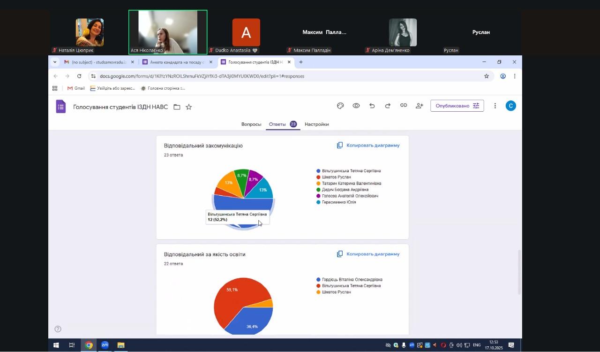
Task: Click the address bar URL field
Action: [281, 76]
